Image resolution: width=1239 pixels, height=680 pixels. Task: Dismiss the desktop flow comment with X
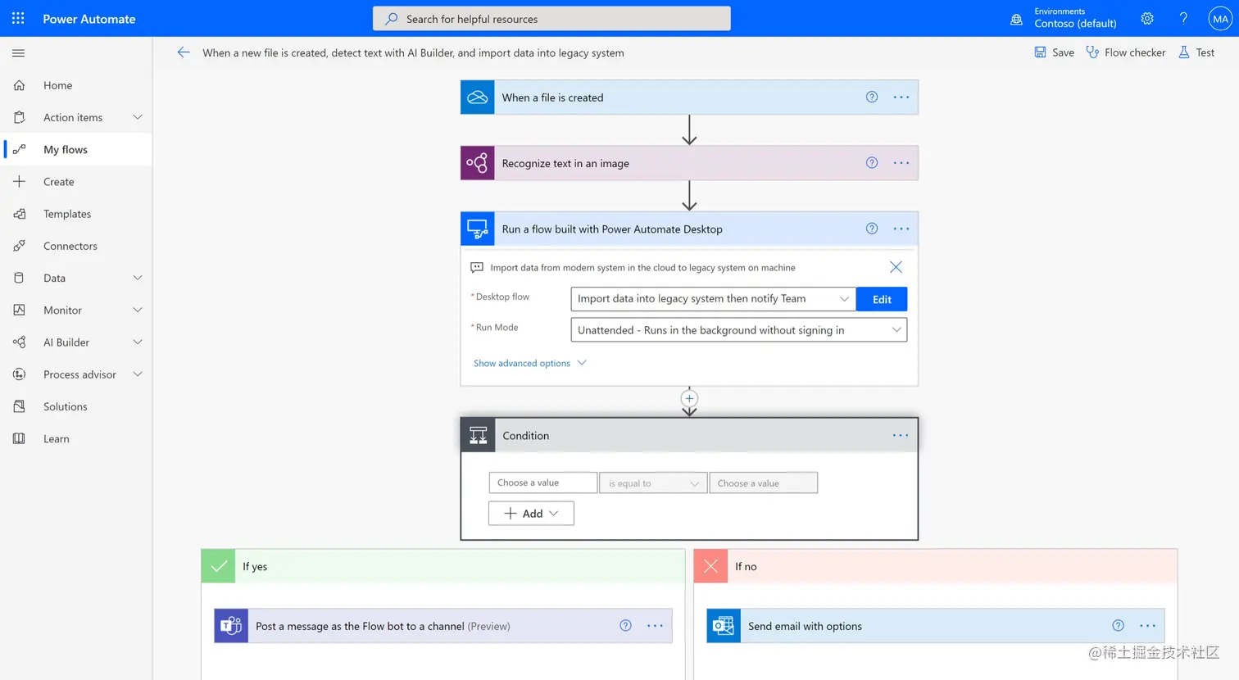coord(896,267)
